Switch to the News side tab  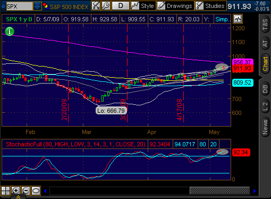coord(265,127)
